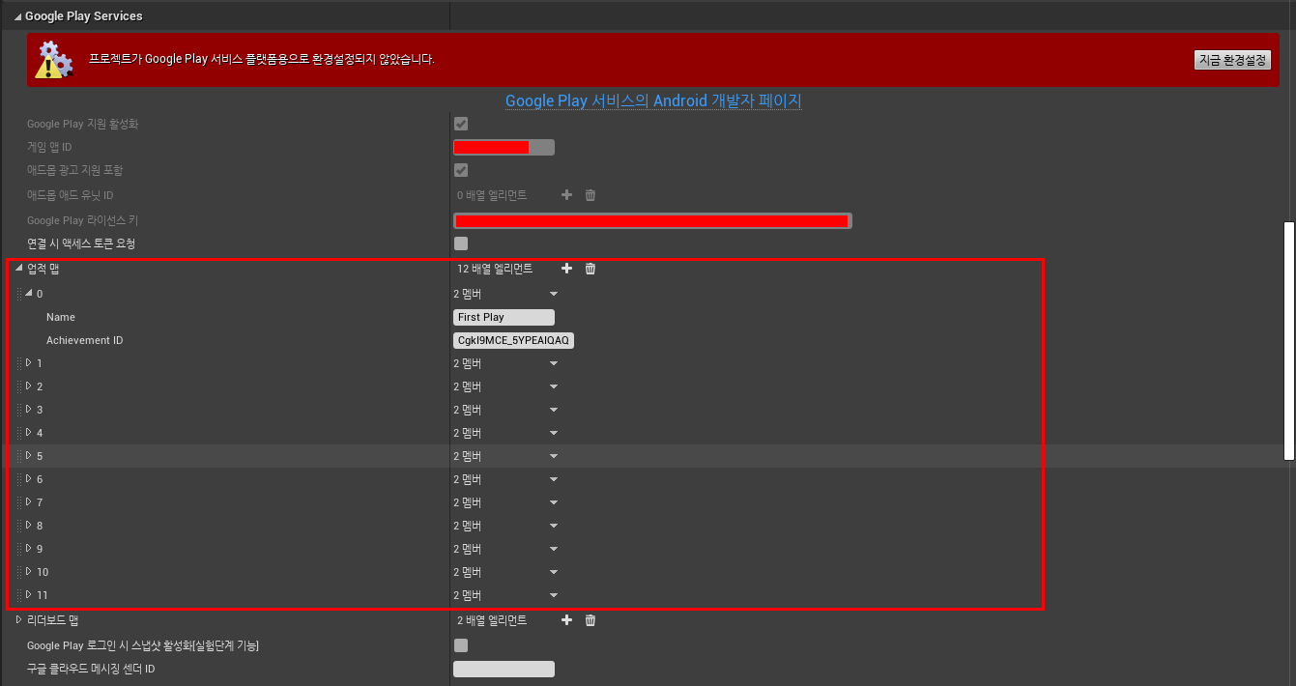Open options dropdown for element 1
Image resolution: width=1296 pixels, height=686 pixels.
(554, 363)
